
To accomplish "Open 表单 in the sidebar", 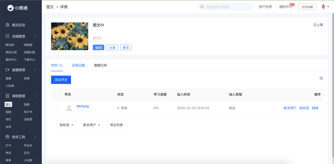I will pos(8,160).
